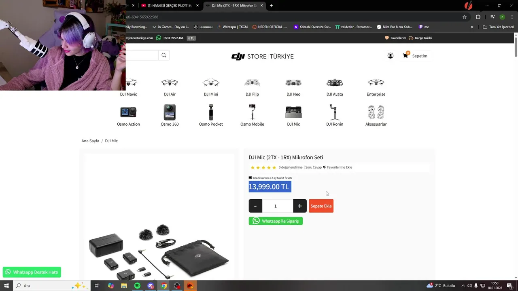Increase quantity with the plus button

299,206
